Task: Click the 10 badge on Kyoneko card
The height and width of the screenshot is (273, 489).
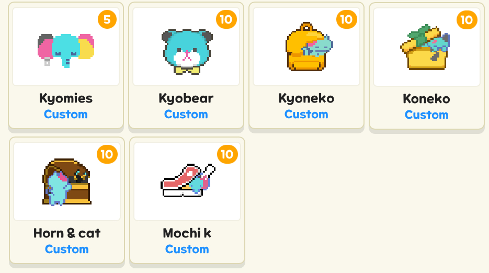Action: (x=346, y=19)
